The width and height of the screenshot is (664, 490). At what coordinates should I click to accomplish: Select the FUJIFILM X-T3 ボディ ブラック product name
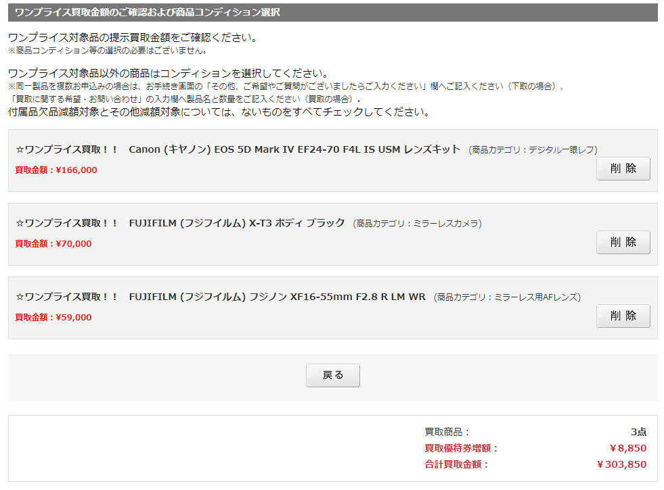point(237,223)
